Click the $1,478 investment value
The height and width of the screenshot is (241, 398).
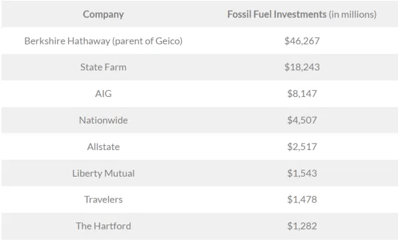tap(302, 200)
